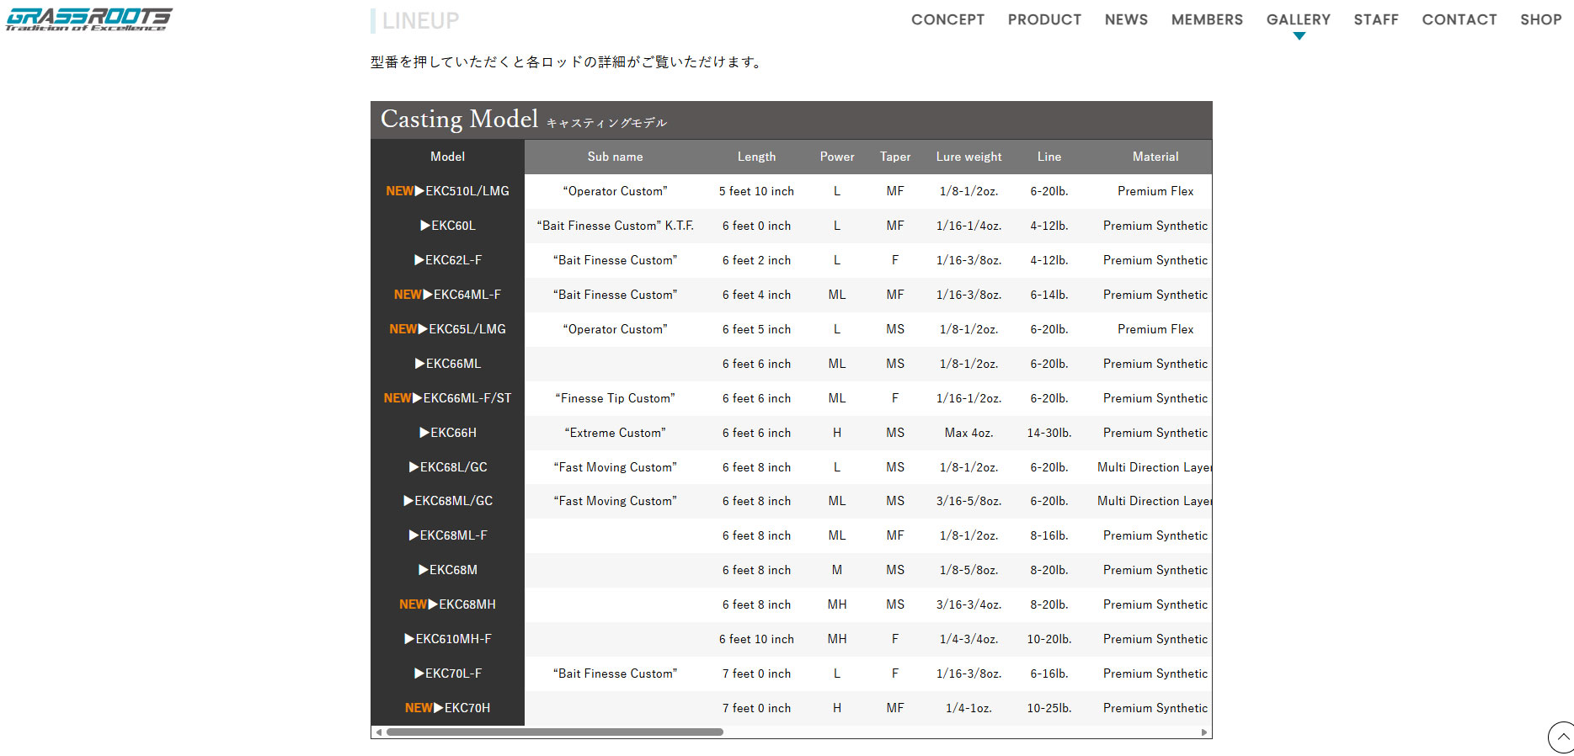
Task: Open the PRODUCT menu
Action: 1044,19
